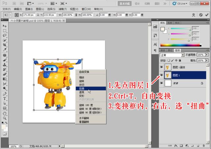Click Quick Mask mode icon
The width and height of the screenshot is (211, 149).
pos(4,134)
